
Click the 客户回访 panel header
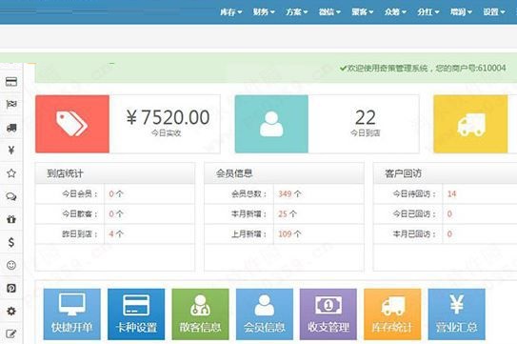pyautogui.click(x=446, y=173)
